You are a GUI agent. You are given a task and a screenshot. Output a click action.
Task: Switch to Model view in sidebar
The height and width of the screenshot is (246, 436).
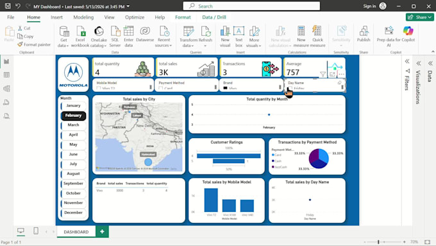pos(6,89)
